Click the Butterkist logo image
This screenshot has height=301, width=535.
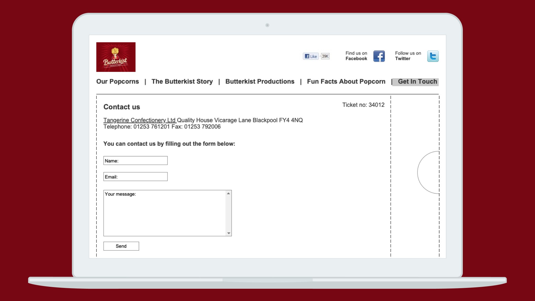pos(116,57)
